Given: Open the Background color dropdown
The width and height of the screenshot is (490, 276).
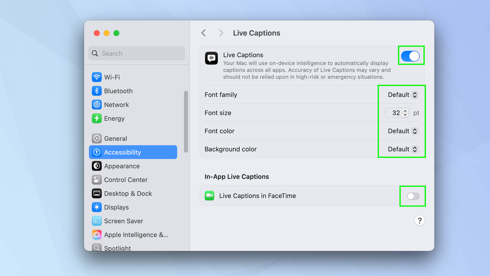Looking at the screenshot, I should point(401,149).
